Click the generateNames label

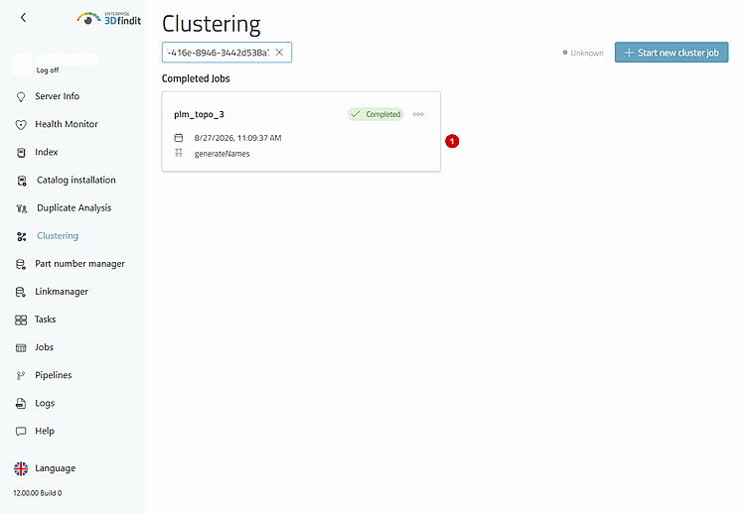point(222,154)
